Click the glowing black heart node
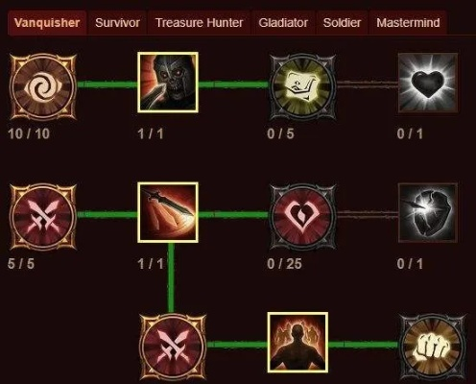This screenshot has height=384, width=476. (x=428, y=83)
